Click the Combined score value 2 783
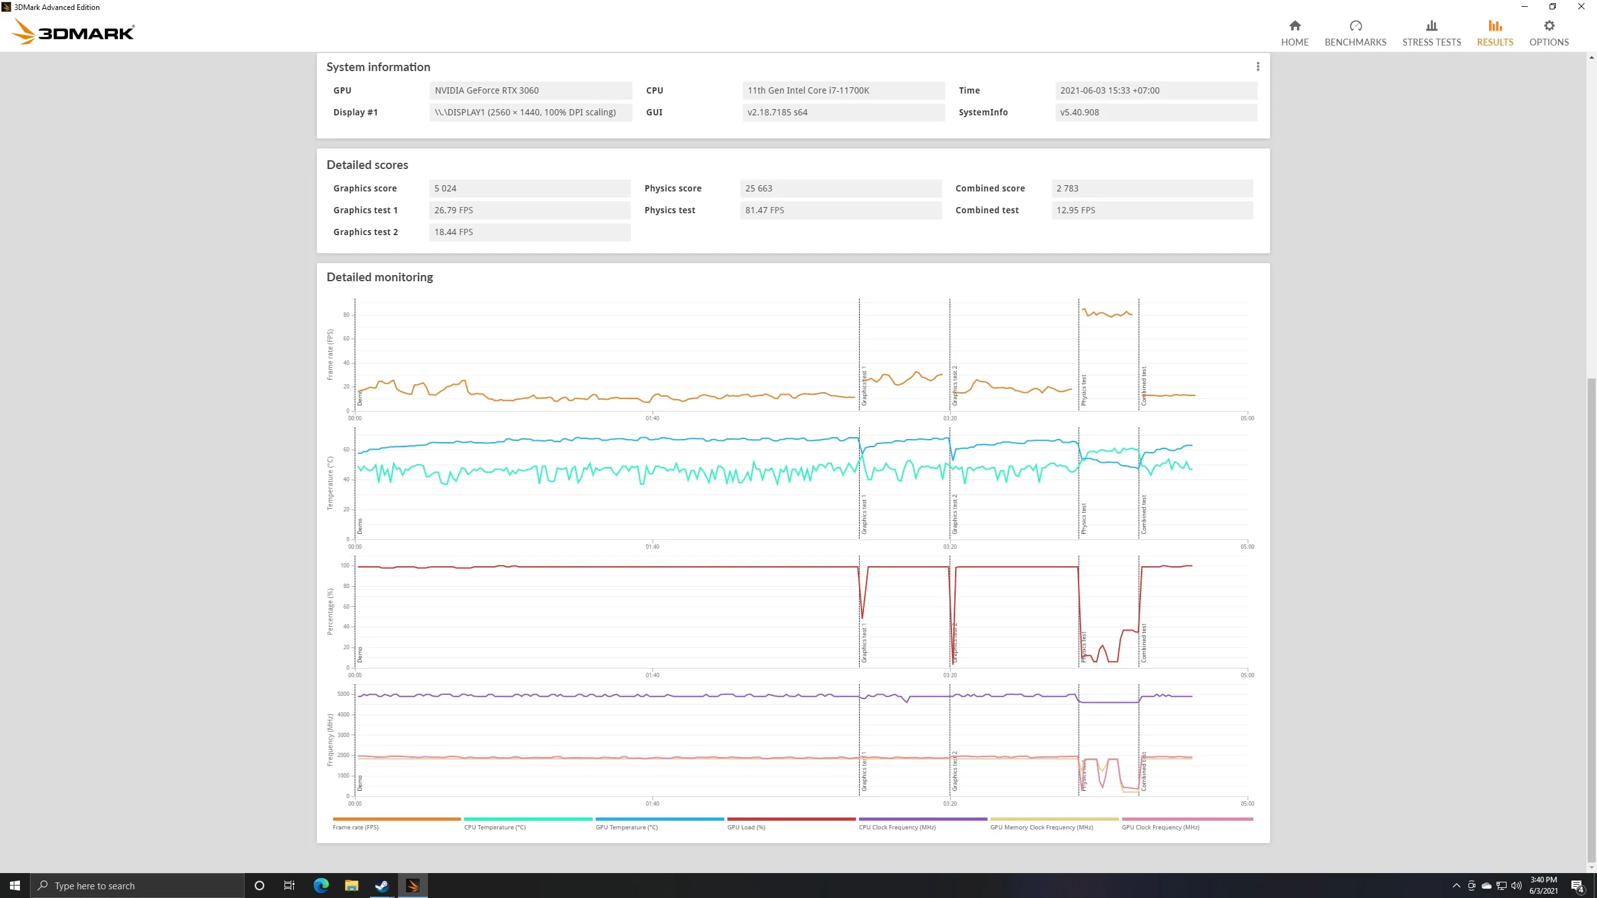1597x898 pixels. point(1152,188)
